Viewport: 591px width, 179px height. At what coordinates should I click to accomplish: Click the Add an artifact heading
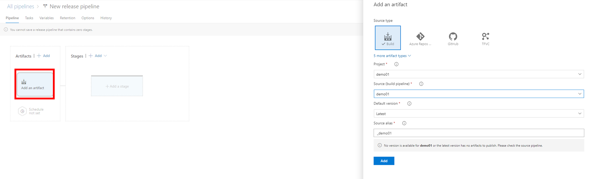pos(390,4)
